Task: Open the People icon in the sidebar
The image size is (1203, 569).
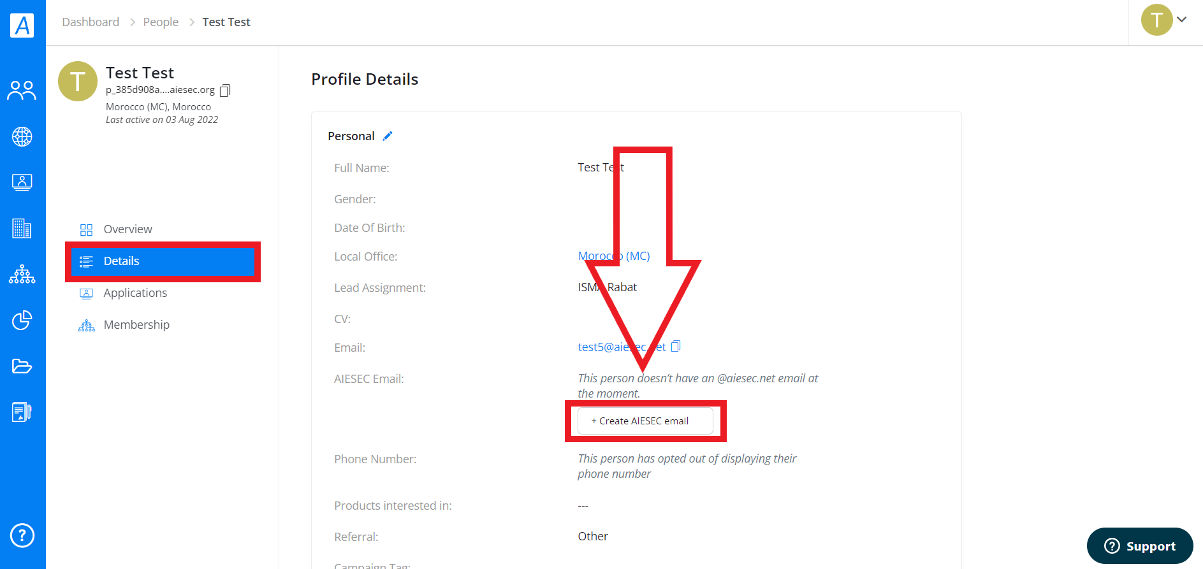Action: (x=22, y=90)
